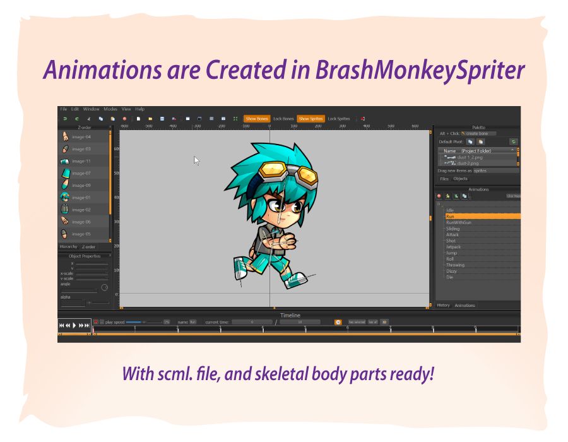568x442 pixels.
Task: Click the duplicate icon in the Animations panel toolbar
Action: click(x=464, y=196)
